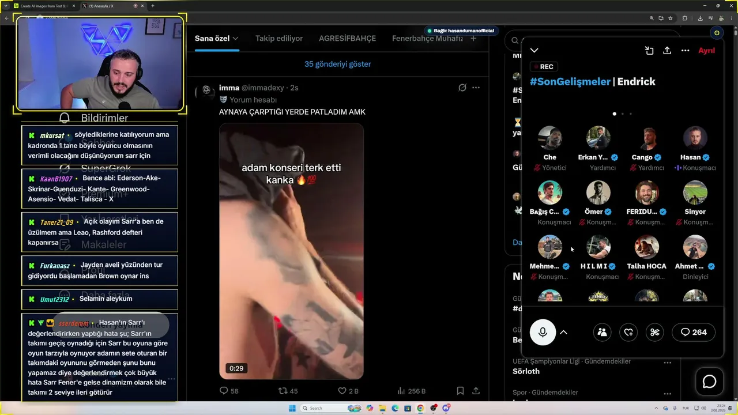The image size is (738, 415).
Task: Open Erkan Y... speaker profile in the Space
Action: point(598,138)
